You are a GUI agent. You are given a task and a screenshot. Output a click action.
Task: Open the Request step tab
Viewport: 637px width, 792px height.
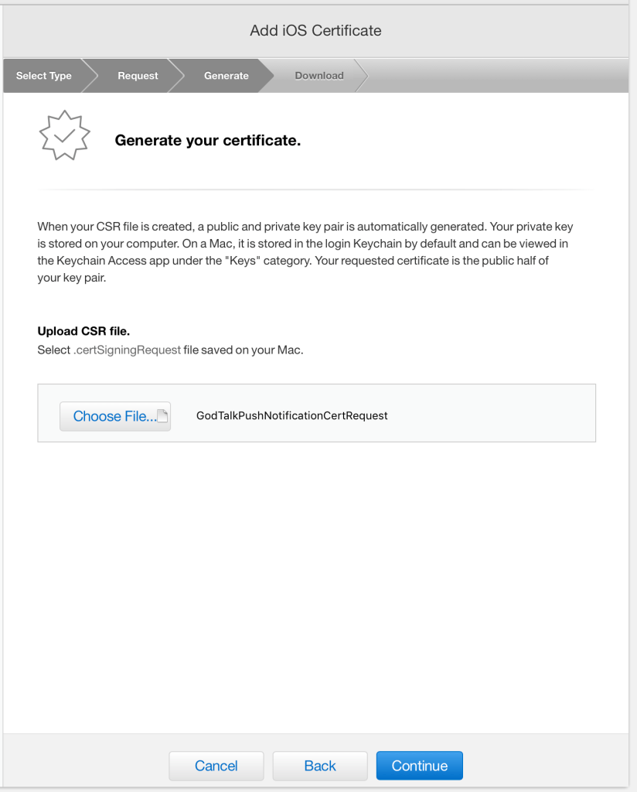(x=138, y=76)
